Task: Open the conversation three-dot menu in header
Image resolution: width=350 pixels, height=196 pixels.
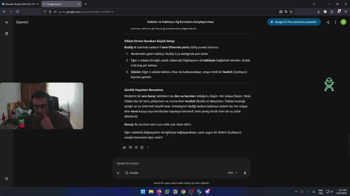Action: (335, 22)
